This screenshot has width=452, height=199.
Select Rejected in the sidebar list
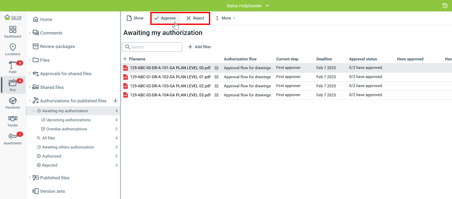(x=50, y=165)
